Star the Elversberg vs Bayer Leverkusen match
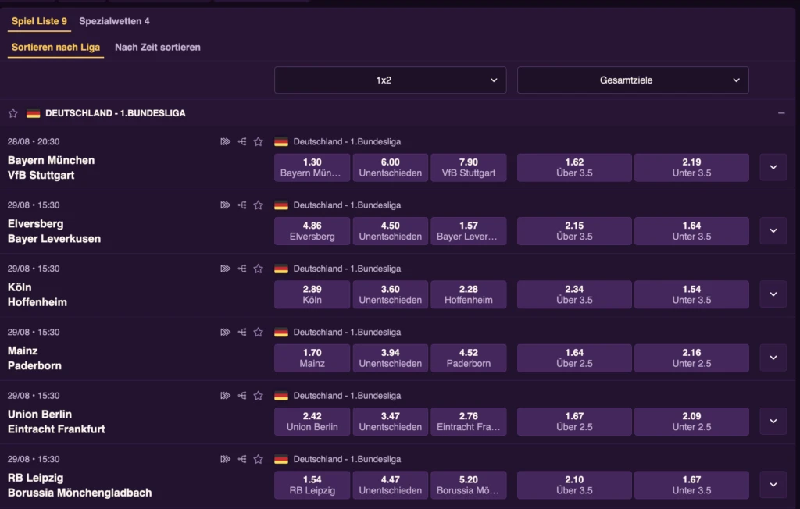800x509 pixels. pos(258,205)
